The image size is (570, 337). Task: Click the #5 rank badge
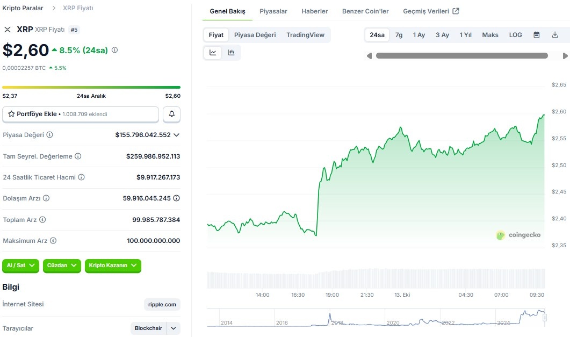[x=74, y=30]
